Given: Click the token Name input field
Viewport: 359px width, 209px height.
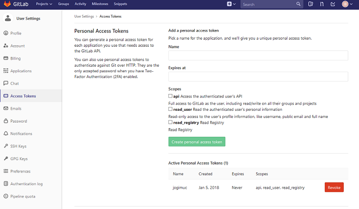Looking at the screenshot, I should point(258,55).
